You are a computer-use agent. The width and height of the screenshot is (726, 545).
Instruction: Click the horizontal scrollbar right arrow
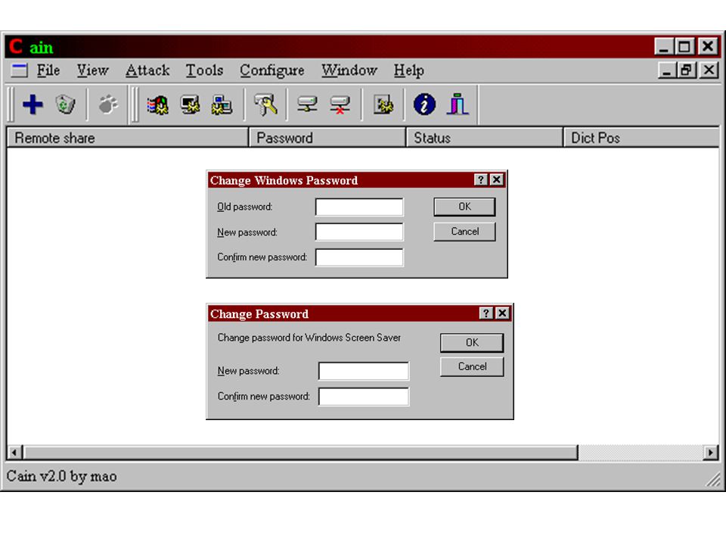tap(711, 453)
